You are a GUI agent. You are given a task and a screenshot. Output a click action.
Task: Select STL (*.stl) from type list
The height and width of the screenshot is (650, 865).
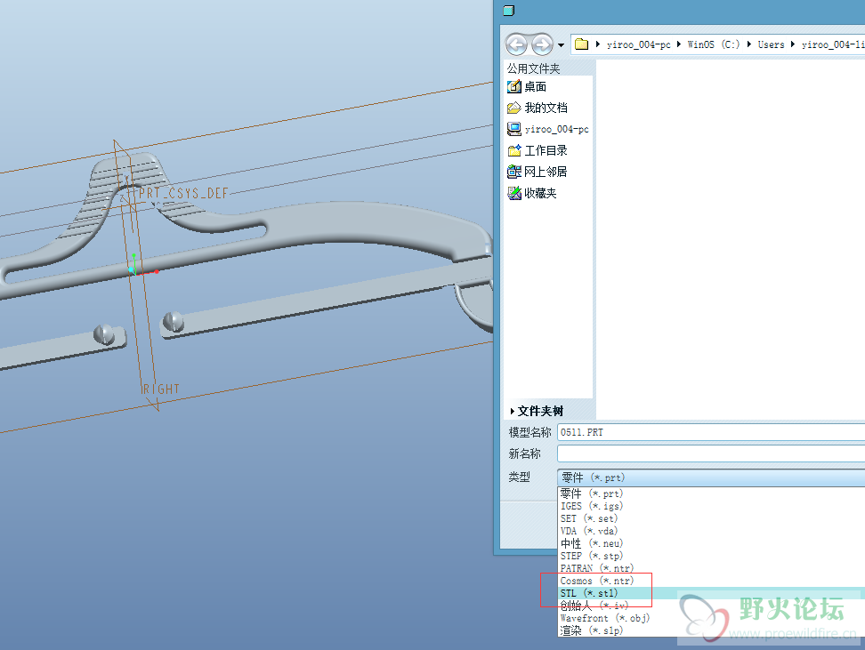click(588, 593)
